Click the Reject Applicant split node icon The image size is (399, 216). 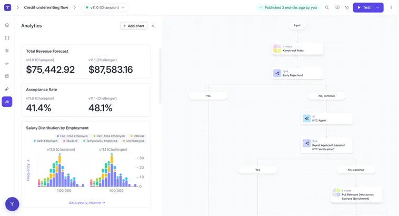[x=307, y=143]
